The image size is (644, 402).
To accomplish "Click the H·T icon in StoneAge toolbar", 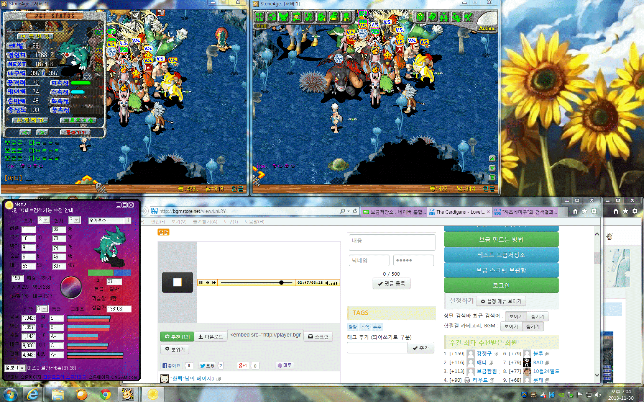I will [347, 16].
